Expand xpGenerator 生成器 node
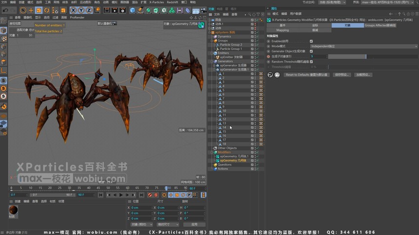The height and width of the screenshot is (235, 419). click(214, 65)
